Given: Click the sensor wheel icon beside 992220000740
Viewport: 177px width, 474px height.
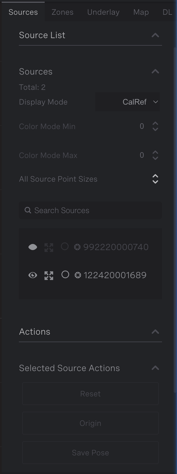Looking at the screenshot, I should click(x=78, y=247).
